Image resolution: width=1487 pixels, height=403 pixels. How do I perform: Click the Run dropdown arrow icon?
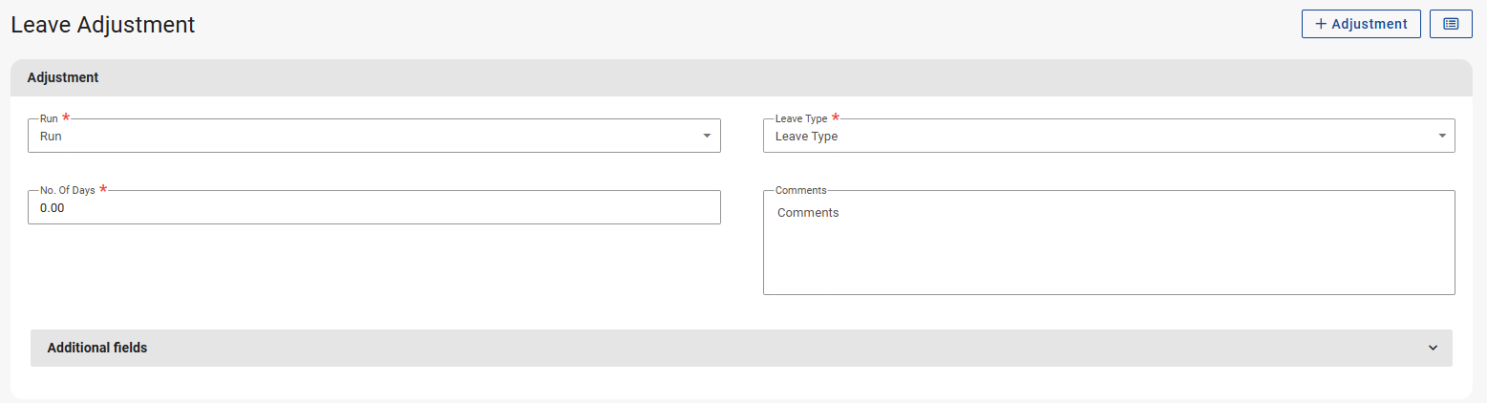point(707,136)
